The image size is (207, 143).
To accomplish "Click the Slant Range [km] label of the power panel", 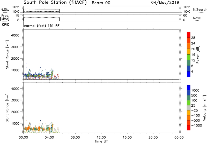I will click(x=7, y=54).
